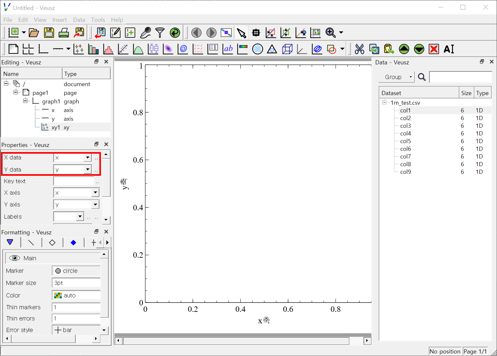Capture remote data with microphone icon

[x=145, y=32]
